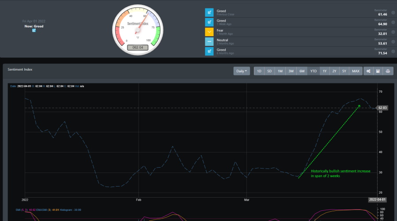Set chart range to 5Y
The image size is (397, 221).
pyautogui.click(x=344, y=71)
